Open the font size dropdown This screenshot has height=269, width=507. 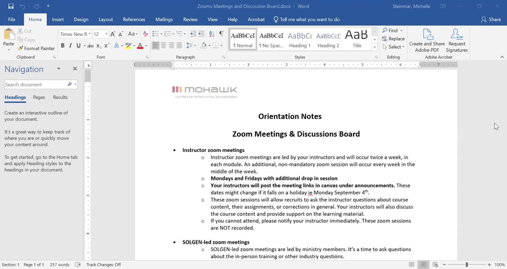point(106,34)
